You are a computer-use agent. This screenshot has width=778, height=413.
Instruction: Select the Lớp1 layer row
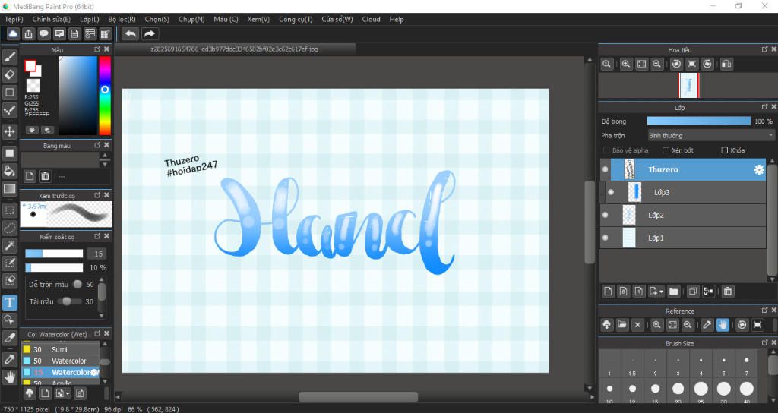[x=683, y=238]
